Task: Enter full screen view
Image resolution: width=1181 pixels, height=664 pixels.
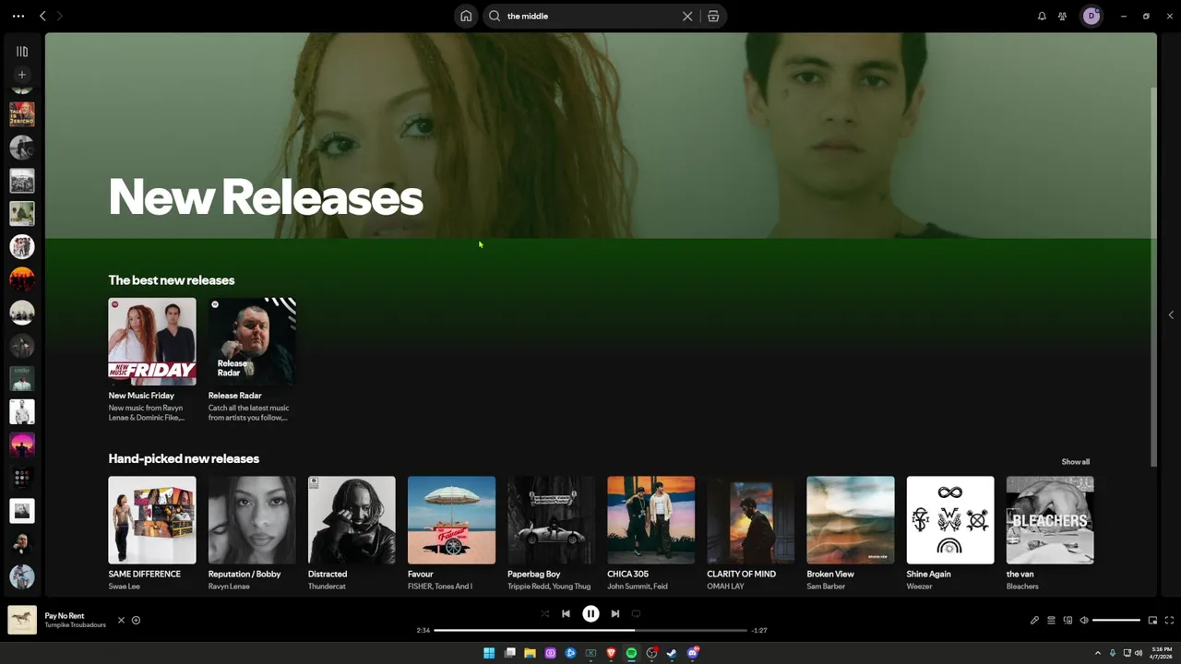Action: click(1169, 620)
